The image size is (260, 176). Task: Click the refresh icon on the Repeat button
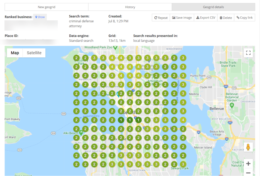(x=156, y=18)
